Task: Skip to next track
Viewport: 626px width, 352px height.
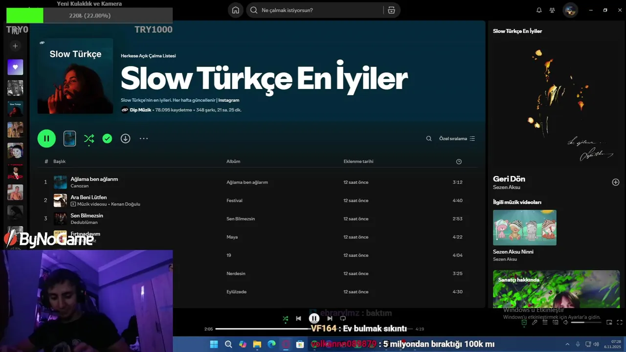Action: tap(330, 319)
